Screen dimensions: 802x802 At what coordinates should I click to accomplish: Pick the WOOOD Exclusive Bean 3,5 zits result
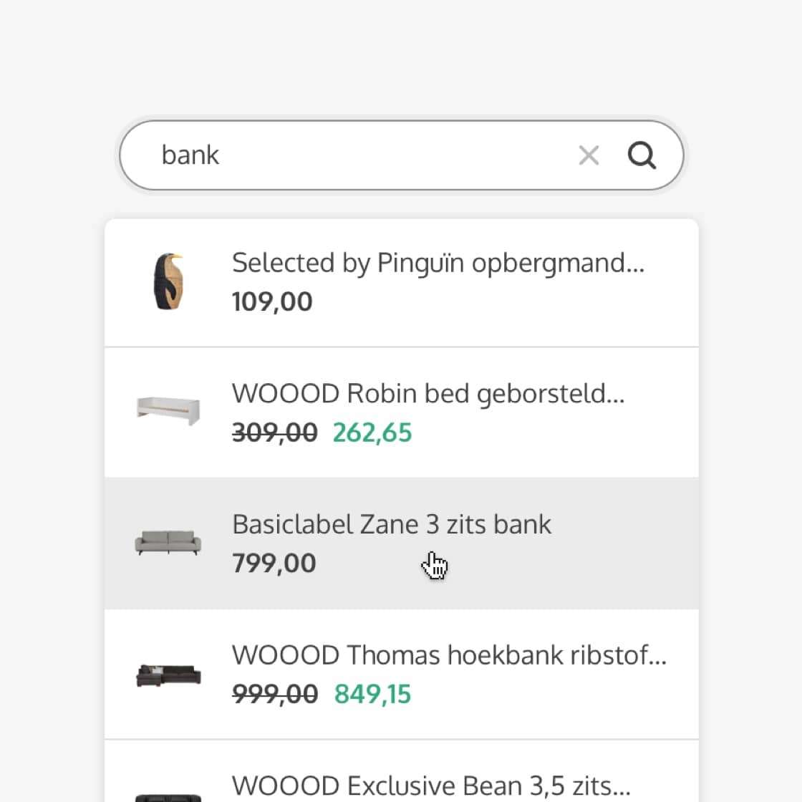[x=430, y=786]
